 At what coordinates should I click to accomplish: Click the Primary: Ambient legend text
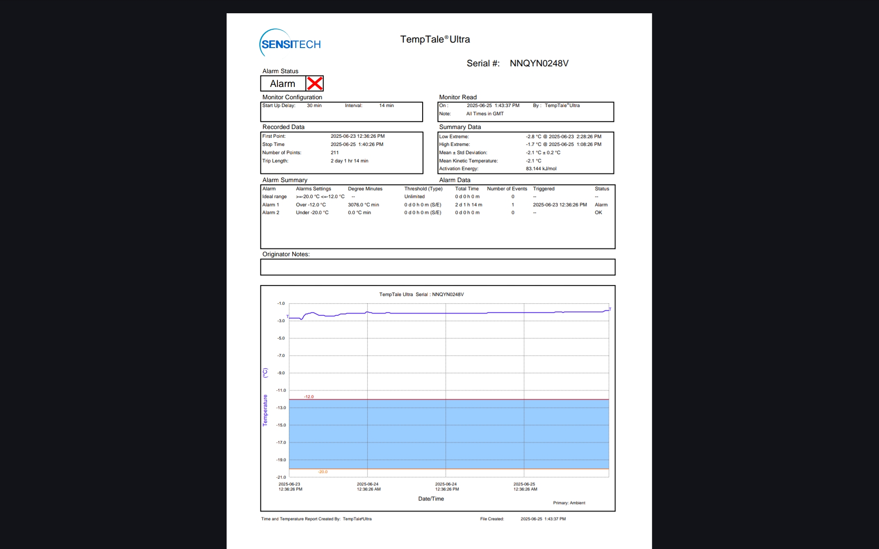tap(569, 503)
